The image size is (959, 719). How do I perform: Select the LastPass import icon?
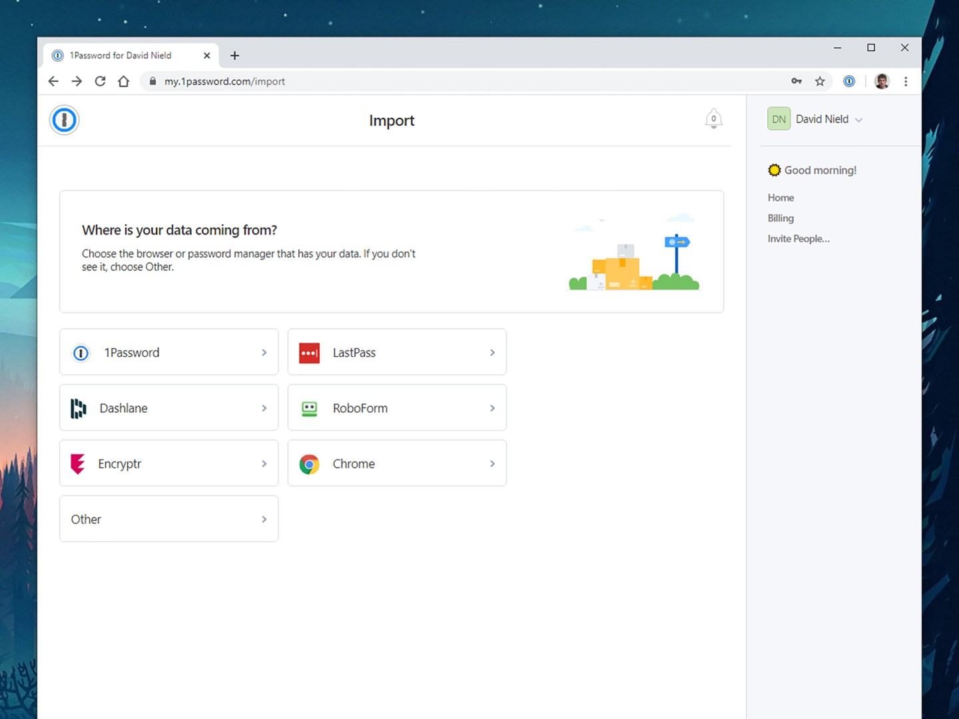point(309,353)
